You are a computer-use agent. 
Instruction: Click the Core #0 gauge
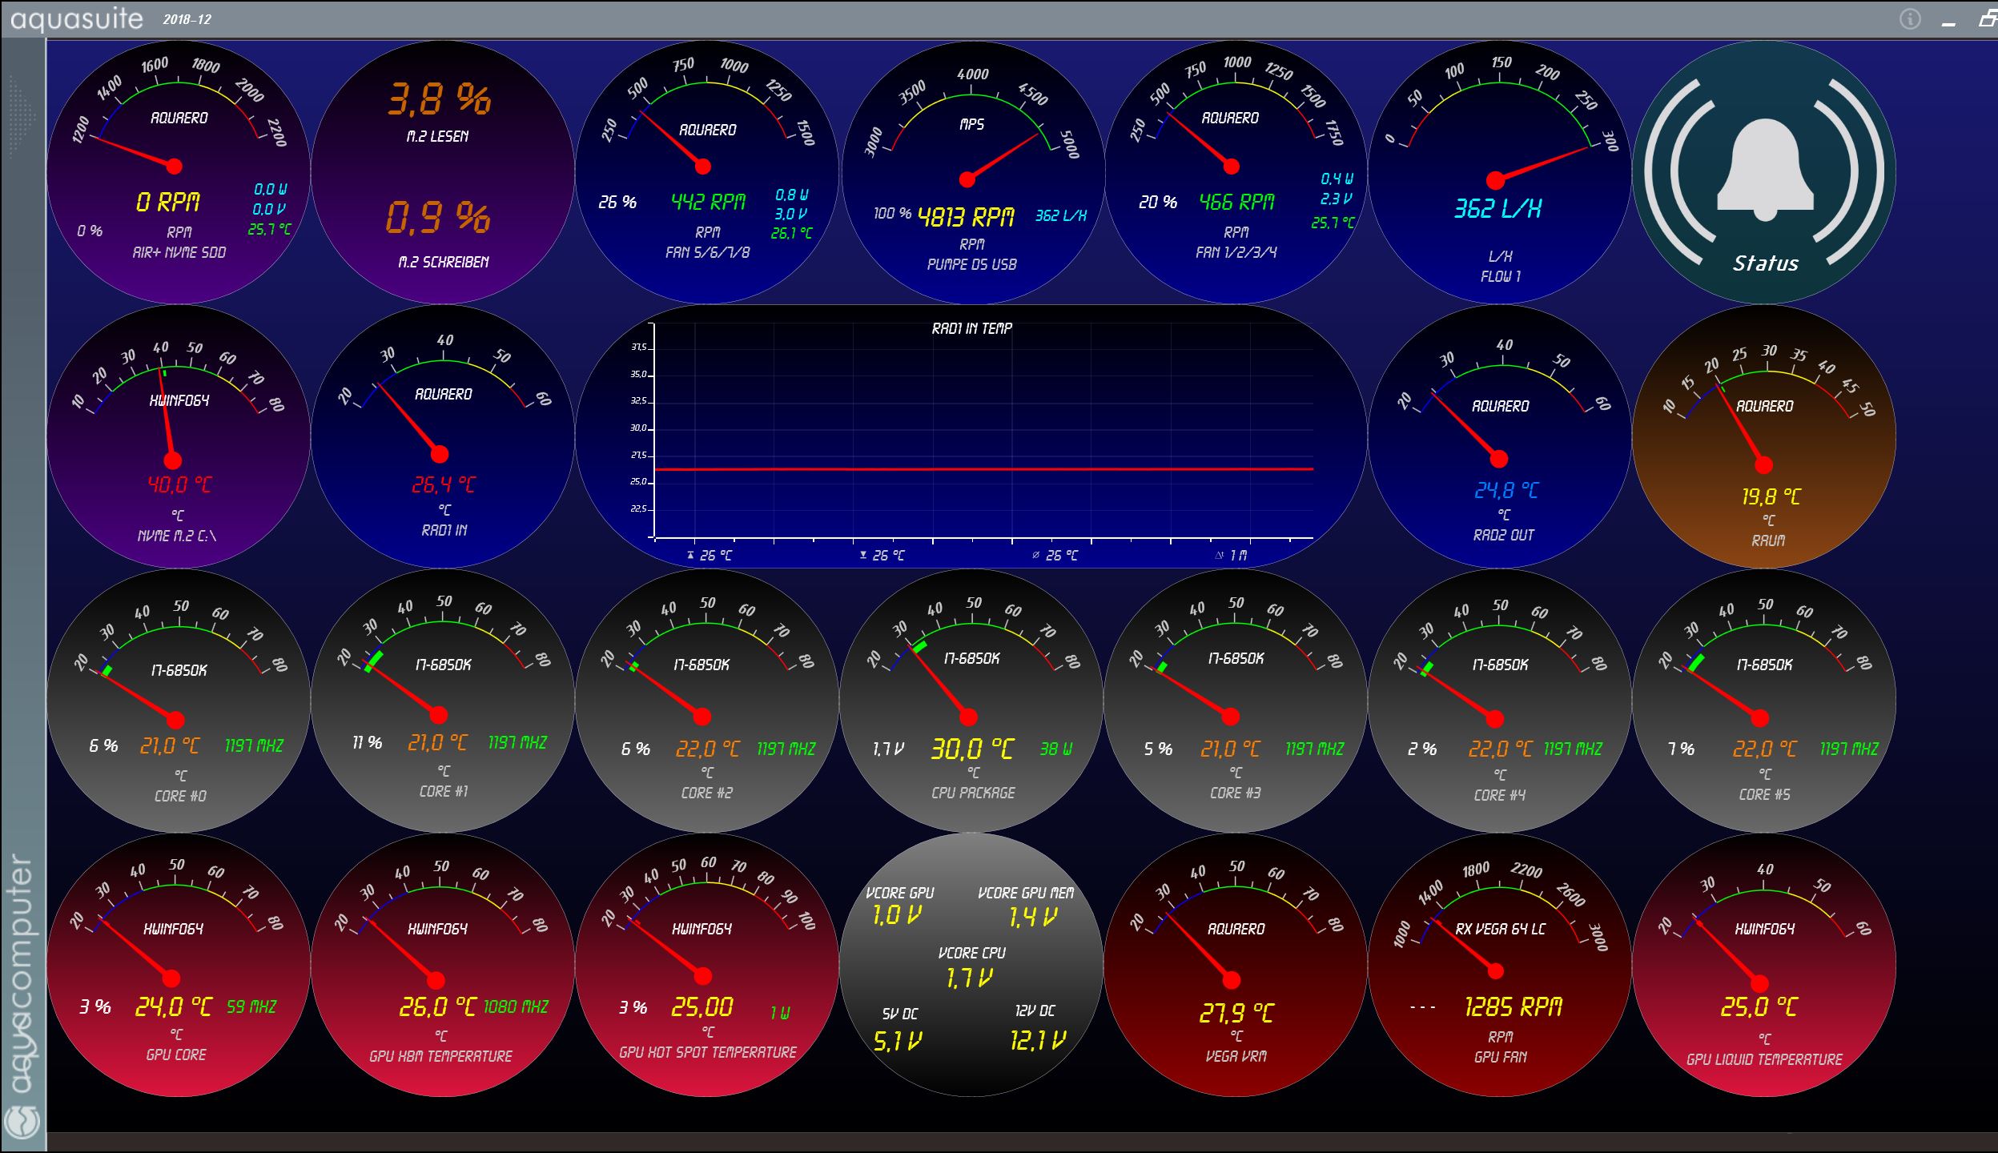(178, 701)
